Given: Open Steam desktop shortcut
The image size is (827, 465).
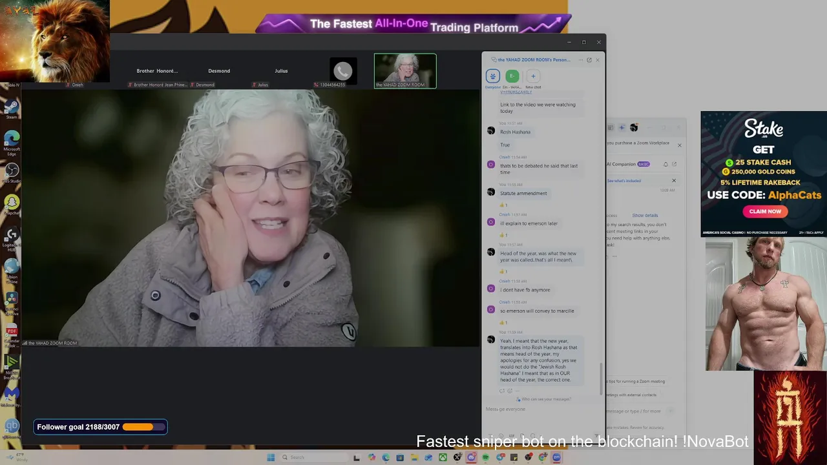Looking at the screenshot, I should (12, 108).
